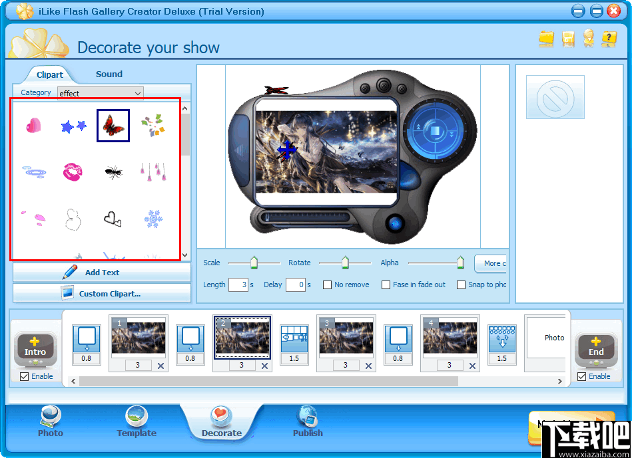This screenshot has height=458, width=632.
Task: Select the butterfly clipart effect
Action: click(113, 125)
